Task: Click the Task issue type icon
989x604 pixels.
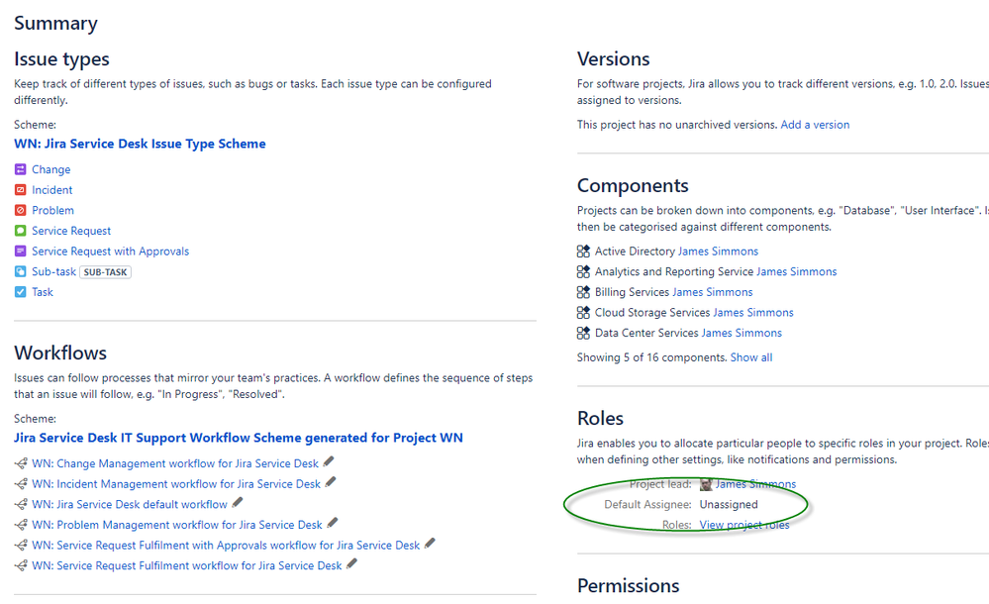Action: [20, 292]
